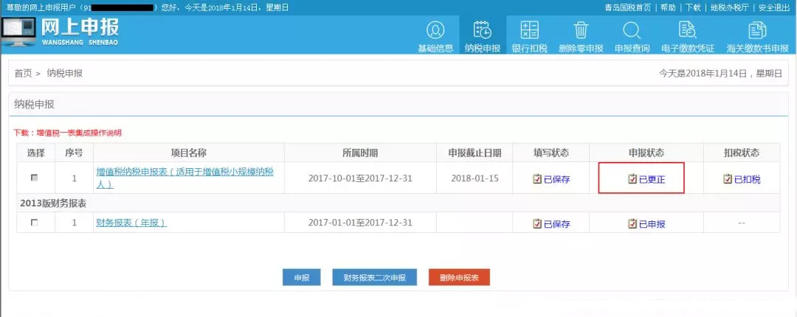Click the 已扣税 status text
This screenshot has width=797, height=317.
(x=747, y=179)
